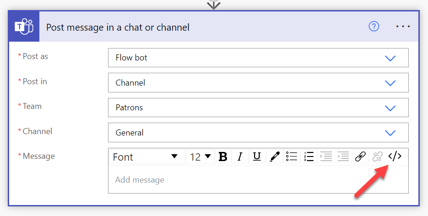Click the help question mark icon

click(x=374, y=27)
